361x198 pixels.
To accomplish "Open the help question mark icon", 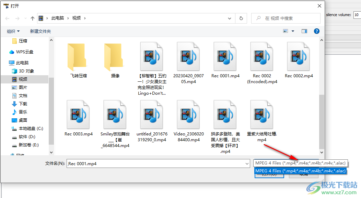I will [x=317, y=31].
